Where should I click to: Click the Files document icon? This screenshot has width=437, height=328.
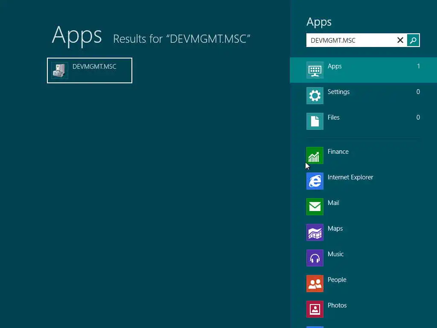(315, 121)
